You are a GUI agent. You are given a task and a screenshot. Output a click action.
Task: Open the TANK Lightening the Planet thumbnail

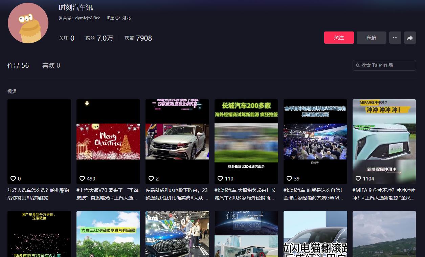pos(246,234)
